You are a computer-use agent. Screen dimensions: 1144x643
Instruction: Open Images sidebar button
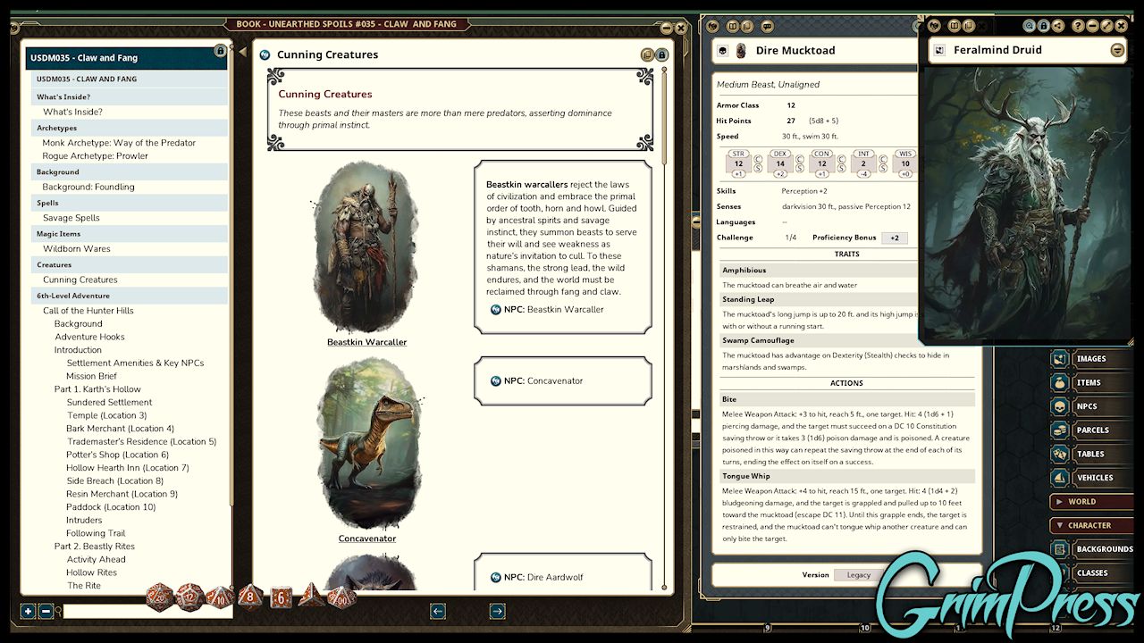[x=1091, y=359]
